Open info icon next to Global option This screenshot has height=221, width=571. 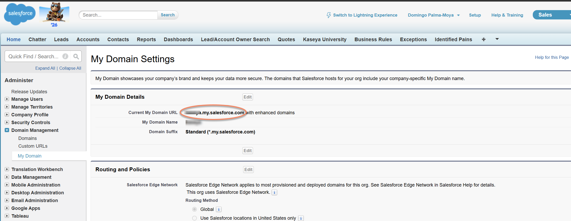point(219,209)
